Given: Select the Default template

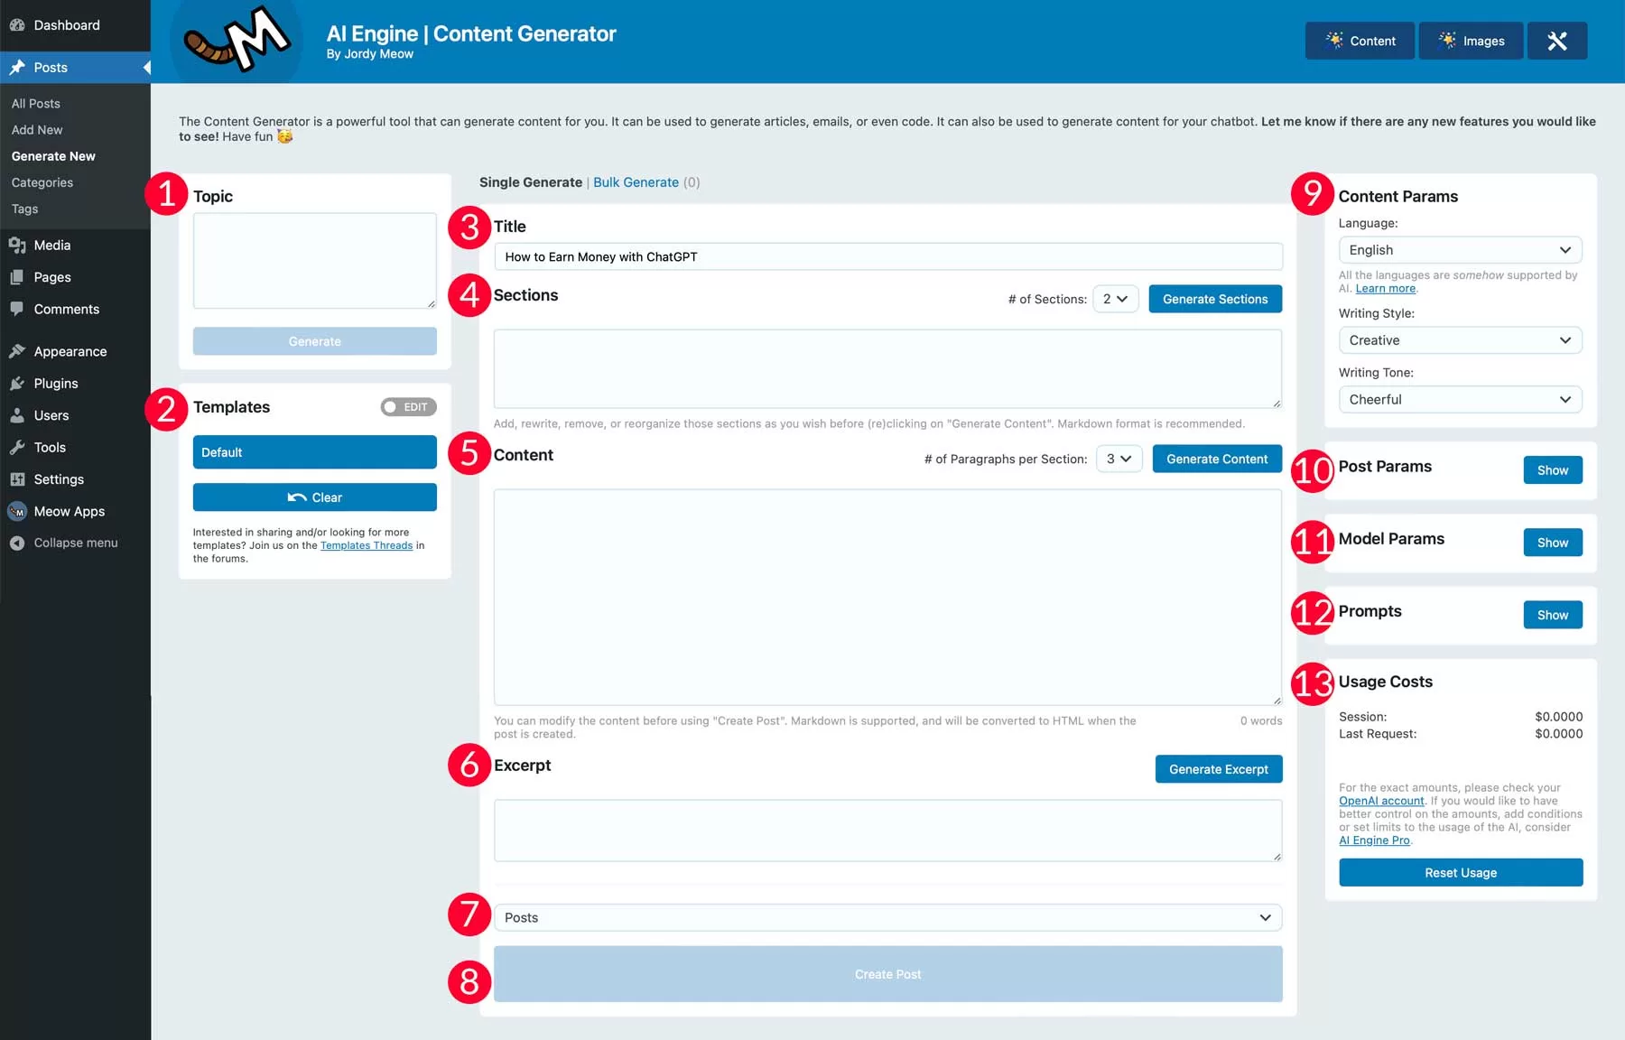Looking at the screenshot, I should tap(314, 452).
